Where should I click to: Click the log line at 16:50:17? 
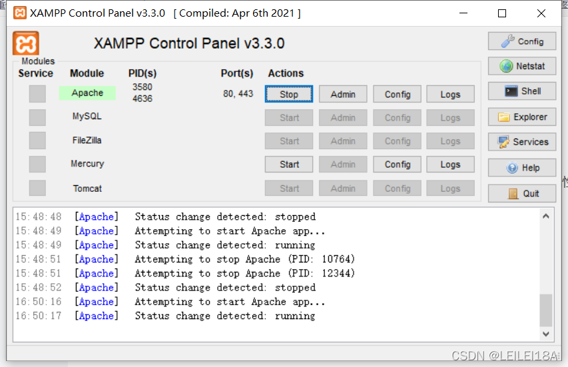(x=166, y=316)
